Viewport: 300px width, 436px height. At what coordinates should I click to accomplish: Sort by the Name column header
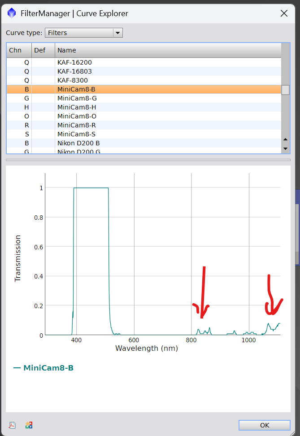(168, 50)
